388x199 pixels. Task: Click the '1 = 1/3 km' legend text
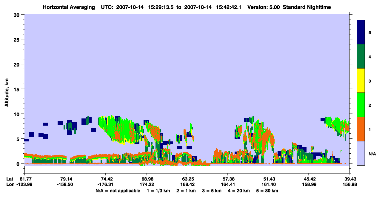coord(158,191)
